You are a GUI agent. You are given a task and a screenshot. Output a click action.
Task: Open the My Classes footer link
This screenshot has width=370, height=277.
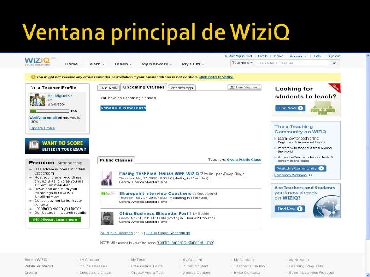[x=89, y=260]
